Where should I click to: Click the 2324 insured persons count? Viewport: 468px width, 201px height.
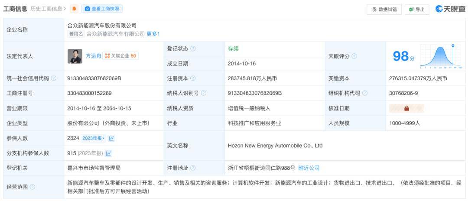tap(73, 138)
